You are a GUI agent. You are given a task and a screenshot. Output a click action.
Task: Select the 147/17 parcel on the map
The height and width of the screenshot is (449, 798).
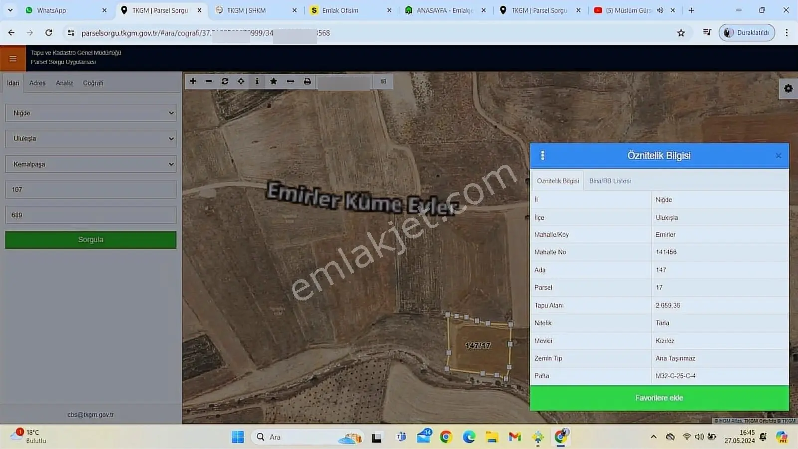478,346
